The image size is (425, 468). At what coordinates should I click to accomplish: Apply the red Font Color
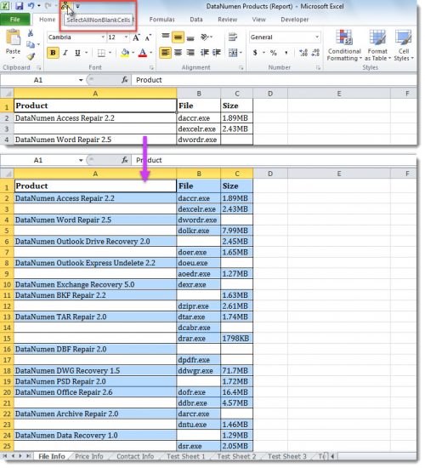click(143, 53)
